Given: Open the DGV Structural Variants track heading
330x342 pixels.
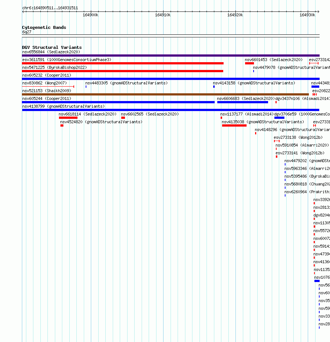Looking at the screenshot, I should [52, 47].
